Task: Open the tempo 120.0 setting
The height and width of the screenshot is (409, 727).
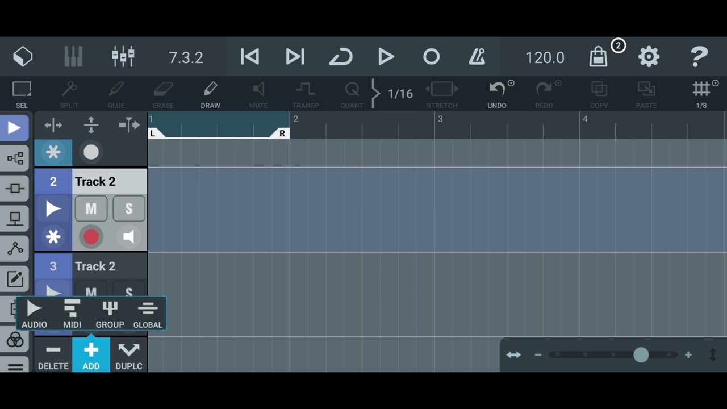Action: point(545,57)
